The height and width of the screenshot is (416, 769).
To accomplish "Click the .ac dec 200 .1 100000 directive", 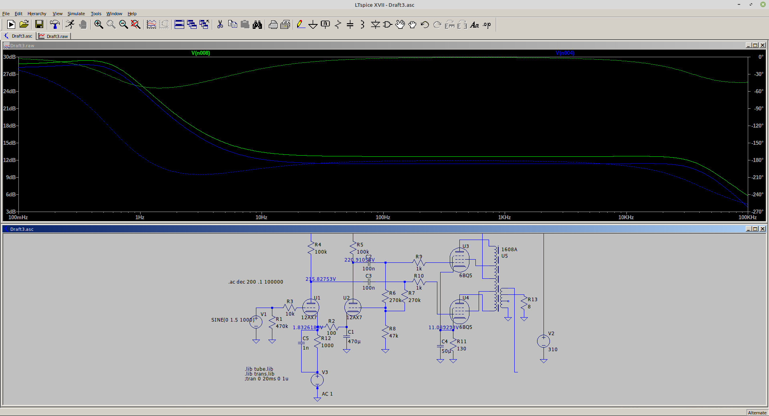I will tap(256, 282).
